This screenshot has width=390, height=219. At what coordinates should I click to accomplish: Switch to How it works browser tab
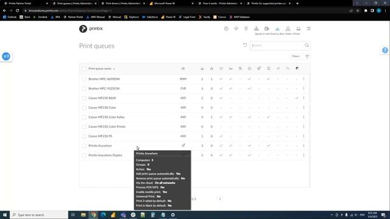tap(221, 4)
